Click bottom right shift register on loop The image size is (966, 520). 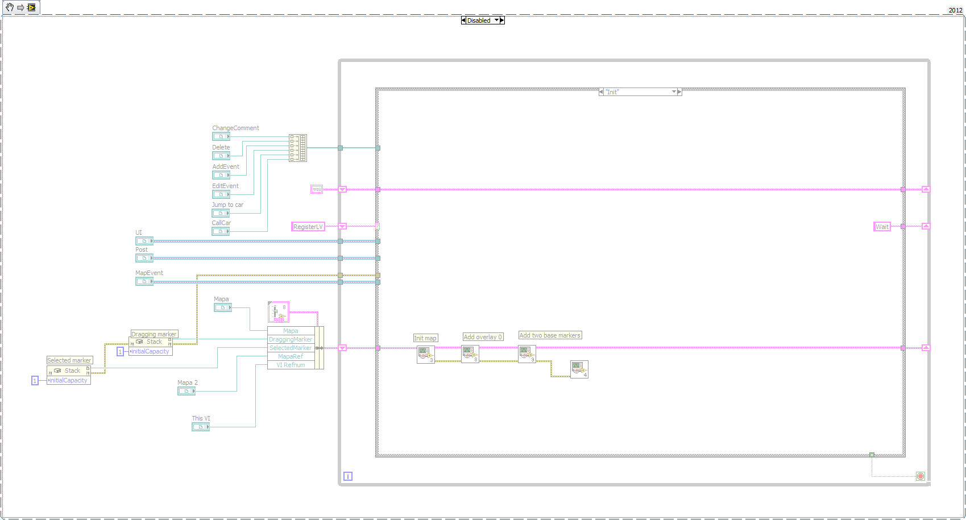926,348
